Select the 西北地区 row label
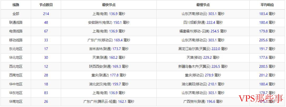 point(16,66)
